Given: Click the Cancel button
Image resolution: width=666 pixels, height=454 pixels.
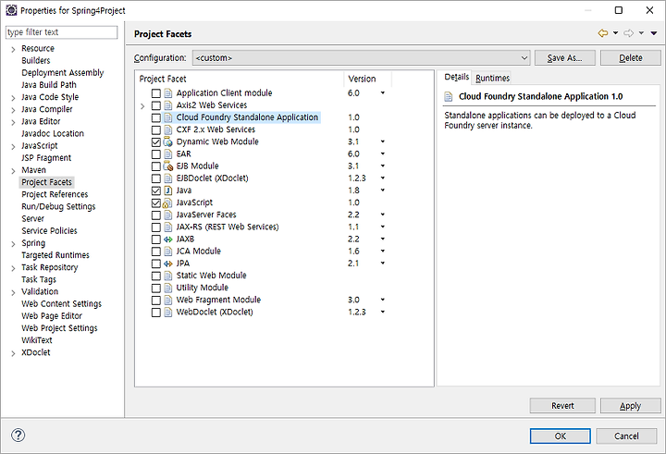Looking at the screenshot, I should (626, 436).
